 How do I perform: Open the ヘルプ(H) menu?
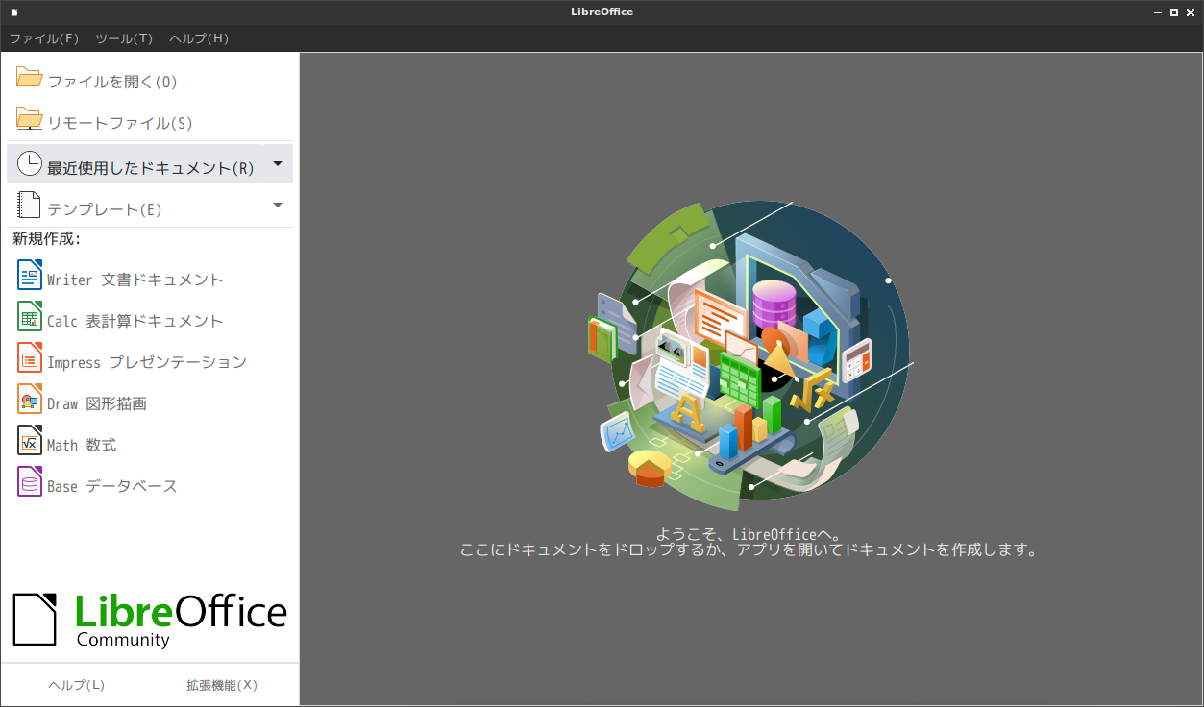[199, 38]
